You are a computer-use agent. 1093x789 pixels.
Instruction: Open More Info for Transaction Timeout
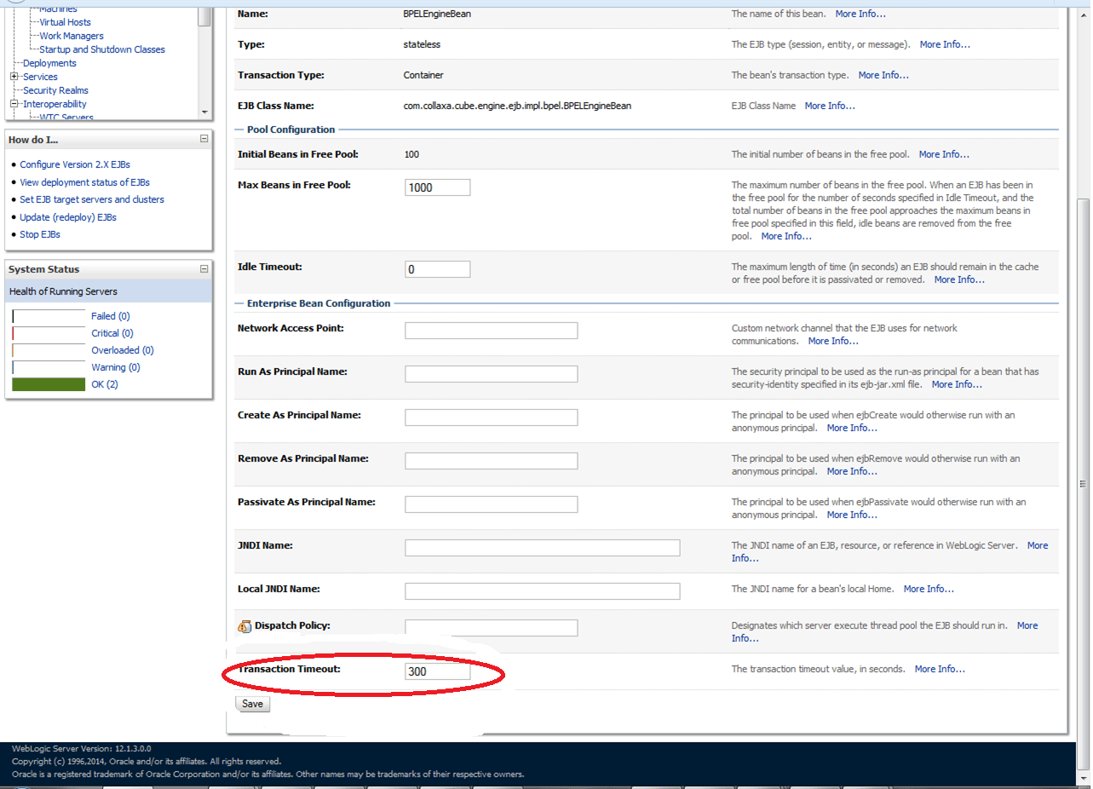pos(940,669)
